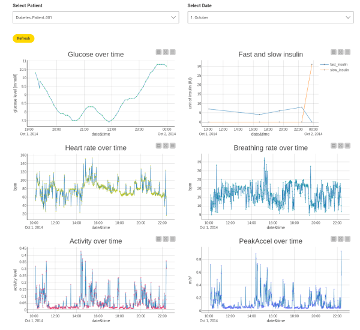Click 'date&time' axis label under Activity chart
360x330 pixels.
101,321
